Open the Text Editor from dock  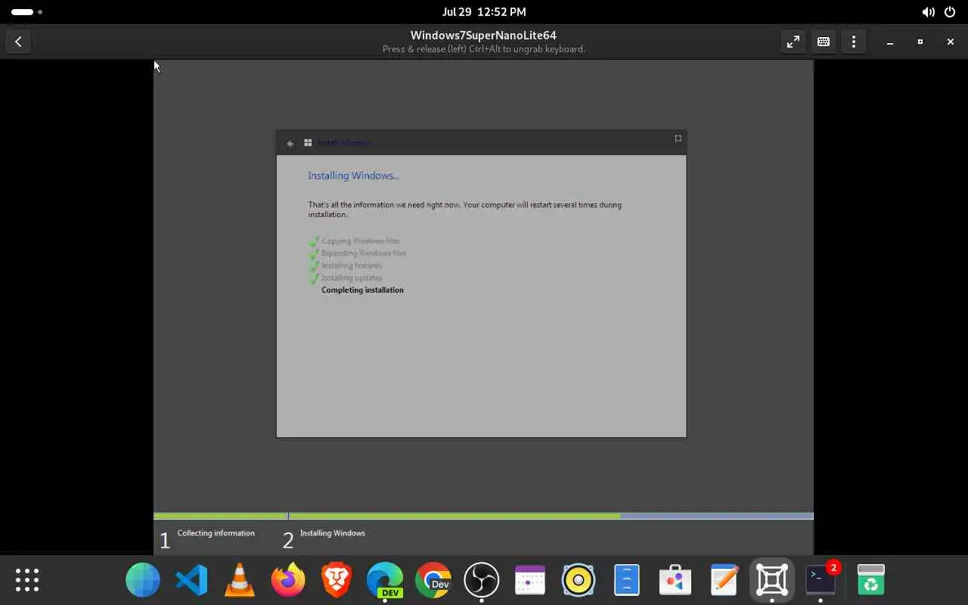click(724, 580)
